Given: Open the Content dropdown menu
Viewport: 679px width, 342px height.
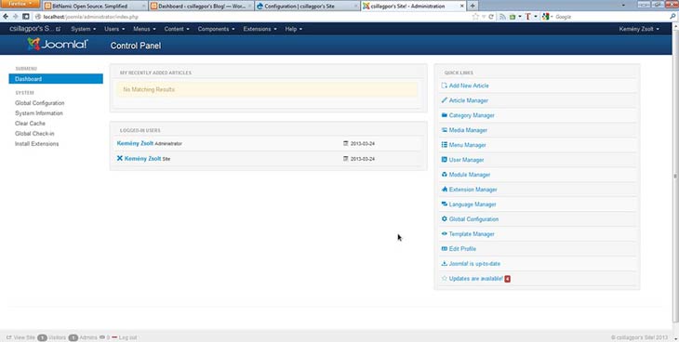Looking at the screenshot, I should 177,29.
